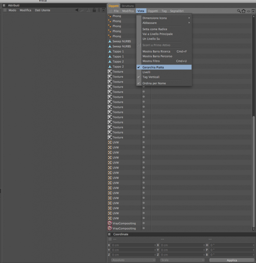Click the grip icon left of File menu
Image resolution: width=256 pixels, height=263 pixels.
(x=110, y=11)
